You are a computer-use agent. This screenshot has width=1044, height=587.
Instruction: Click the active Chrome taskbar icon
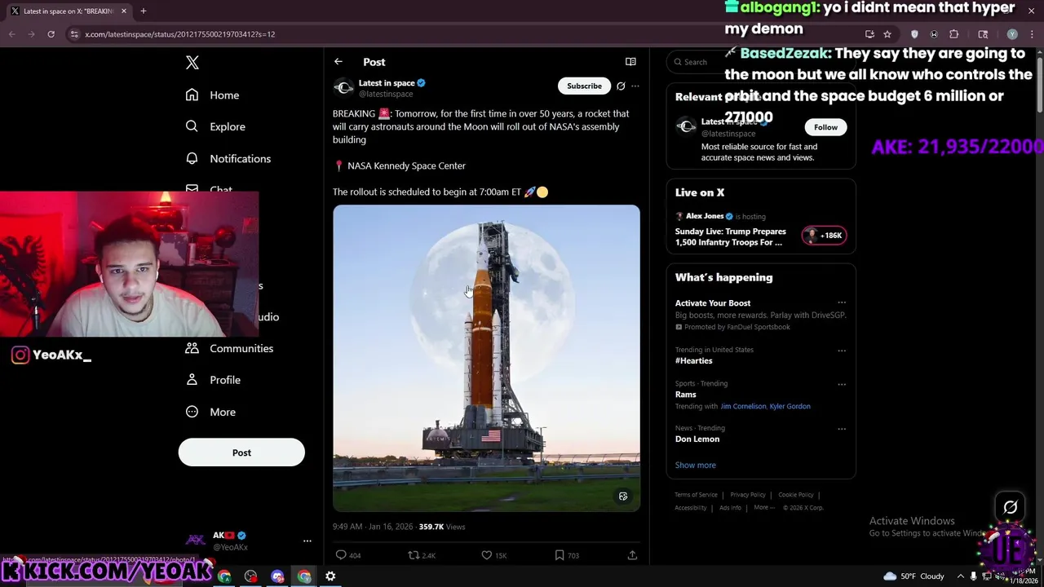click(x=304, y=576)
